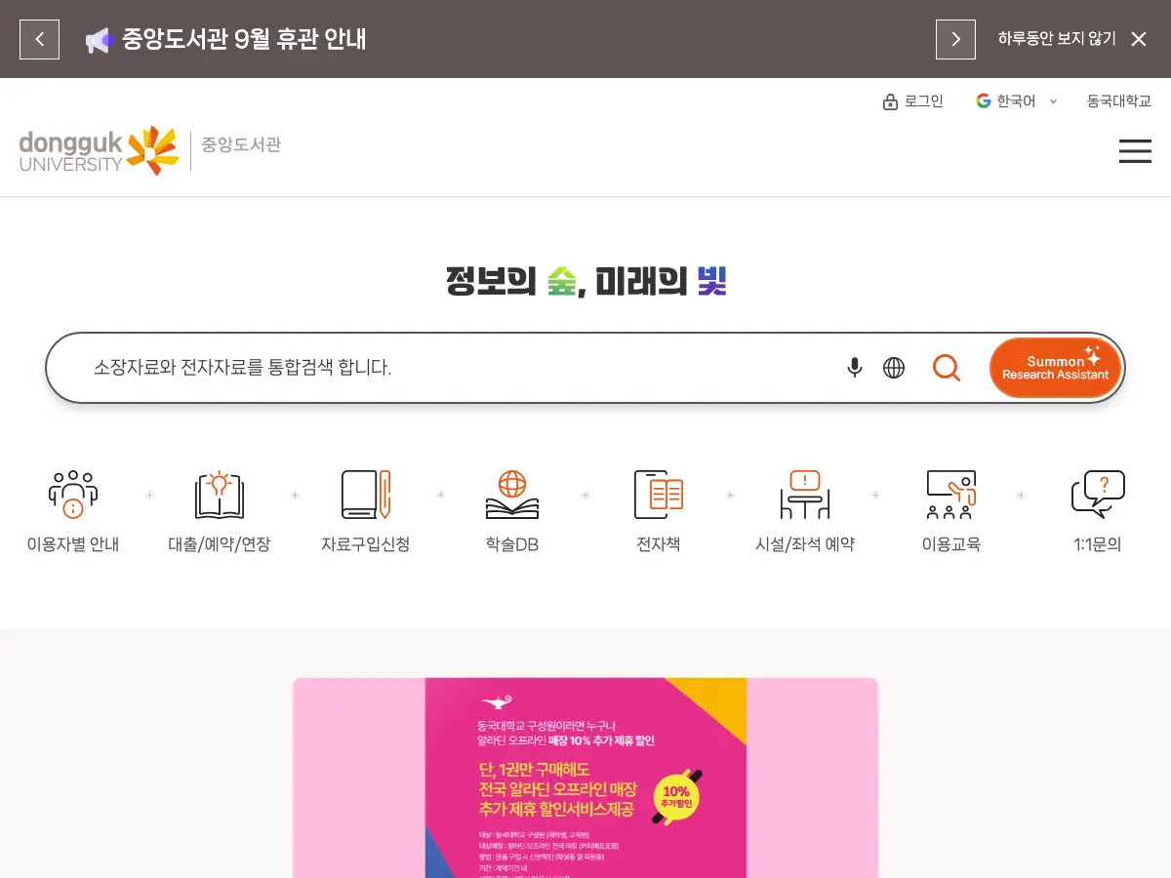
Task: Open the language chevron arrow
Action: coord(1053,101)
